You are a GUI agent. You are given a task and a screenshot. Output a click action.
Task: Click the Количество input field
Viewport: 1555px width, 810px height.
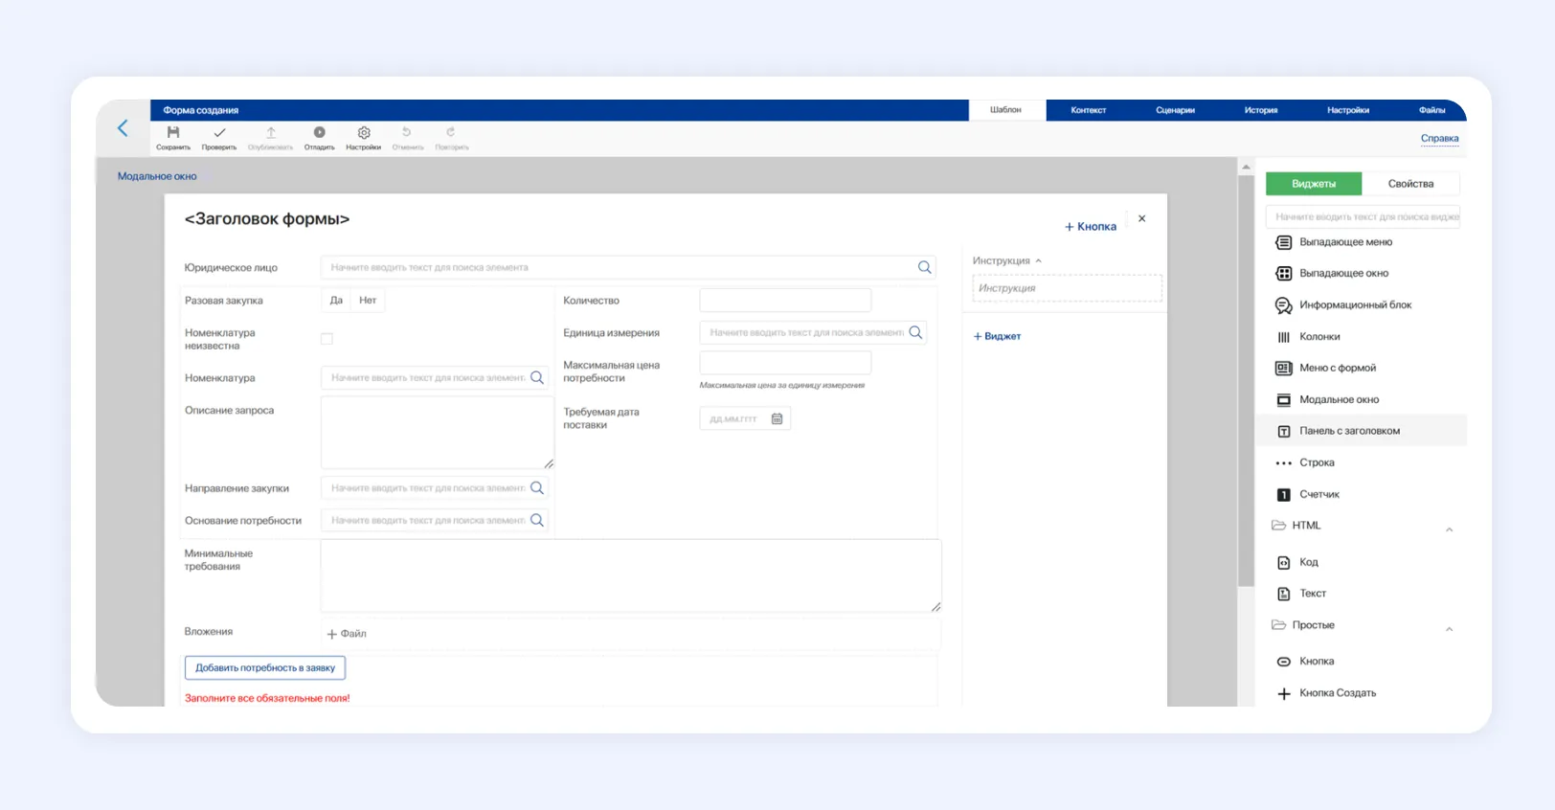pyautogui.click(x=785, y=301)
